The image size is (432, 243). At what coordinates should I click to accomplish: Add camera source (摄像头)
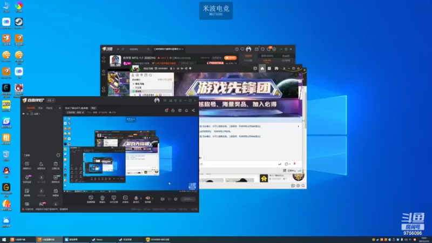[102, 199]
